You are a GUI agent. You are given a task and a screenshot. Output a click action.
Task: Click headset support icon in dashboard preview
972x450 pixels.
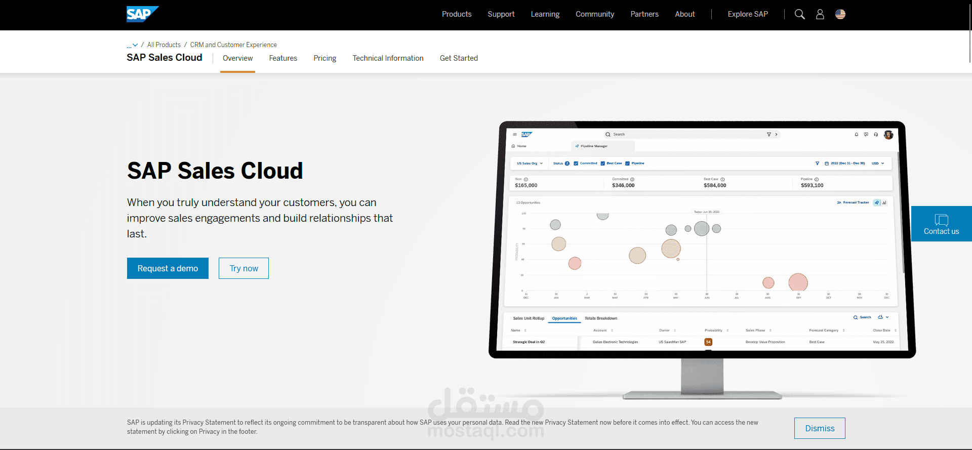click(876, 135)
